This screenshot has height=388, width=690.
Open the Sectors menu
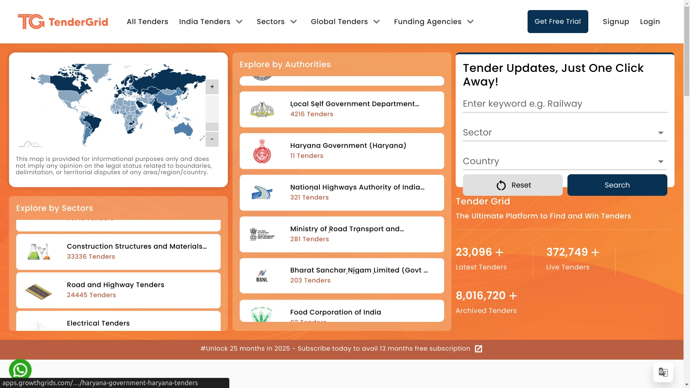pos(271,22)
